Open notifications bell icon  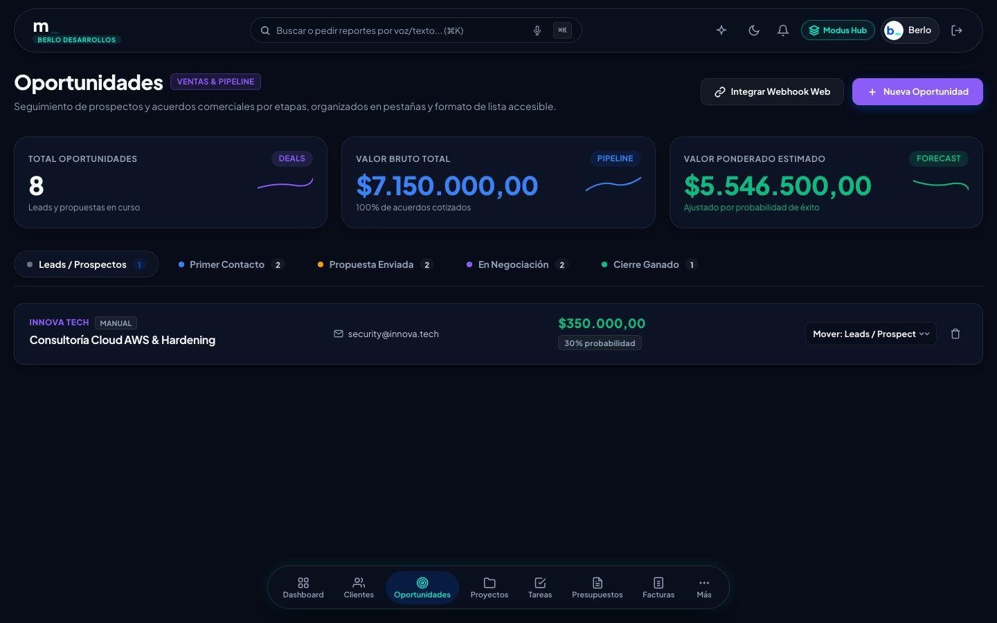pyautogui.click(x=783, y=30)
